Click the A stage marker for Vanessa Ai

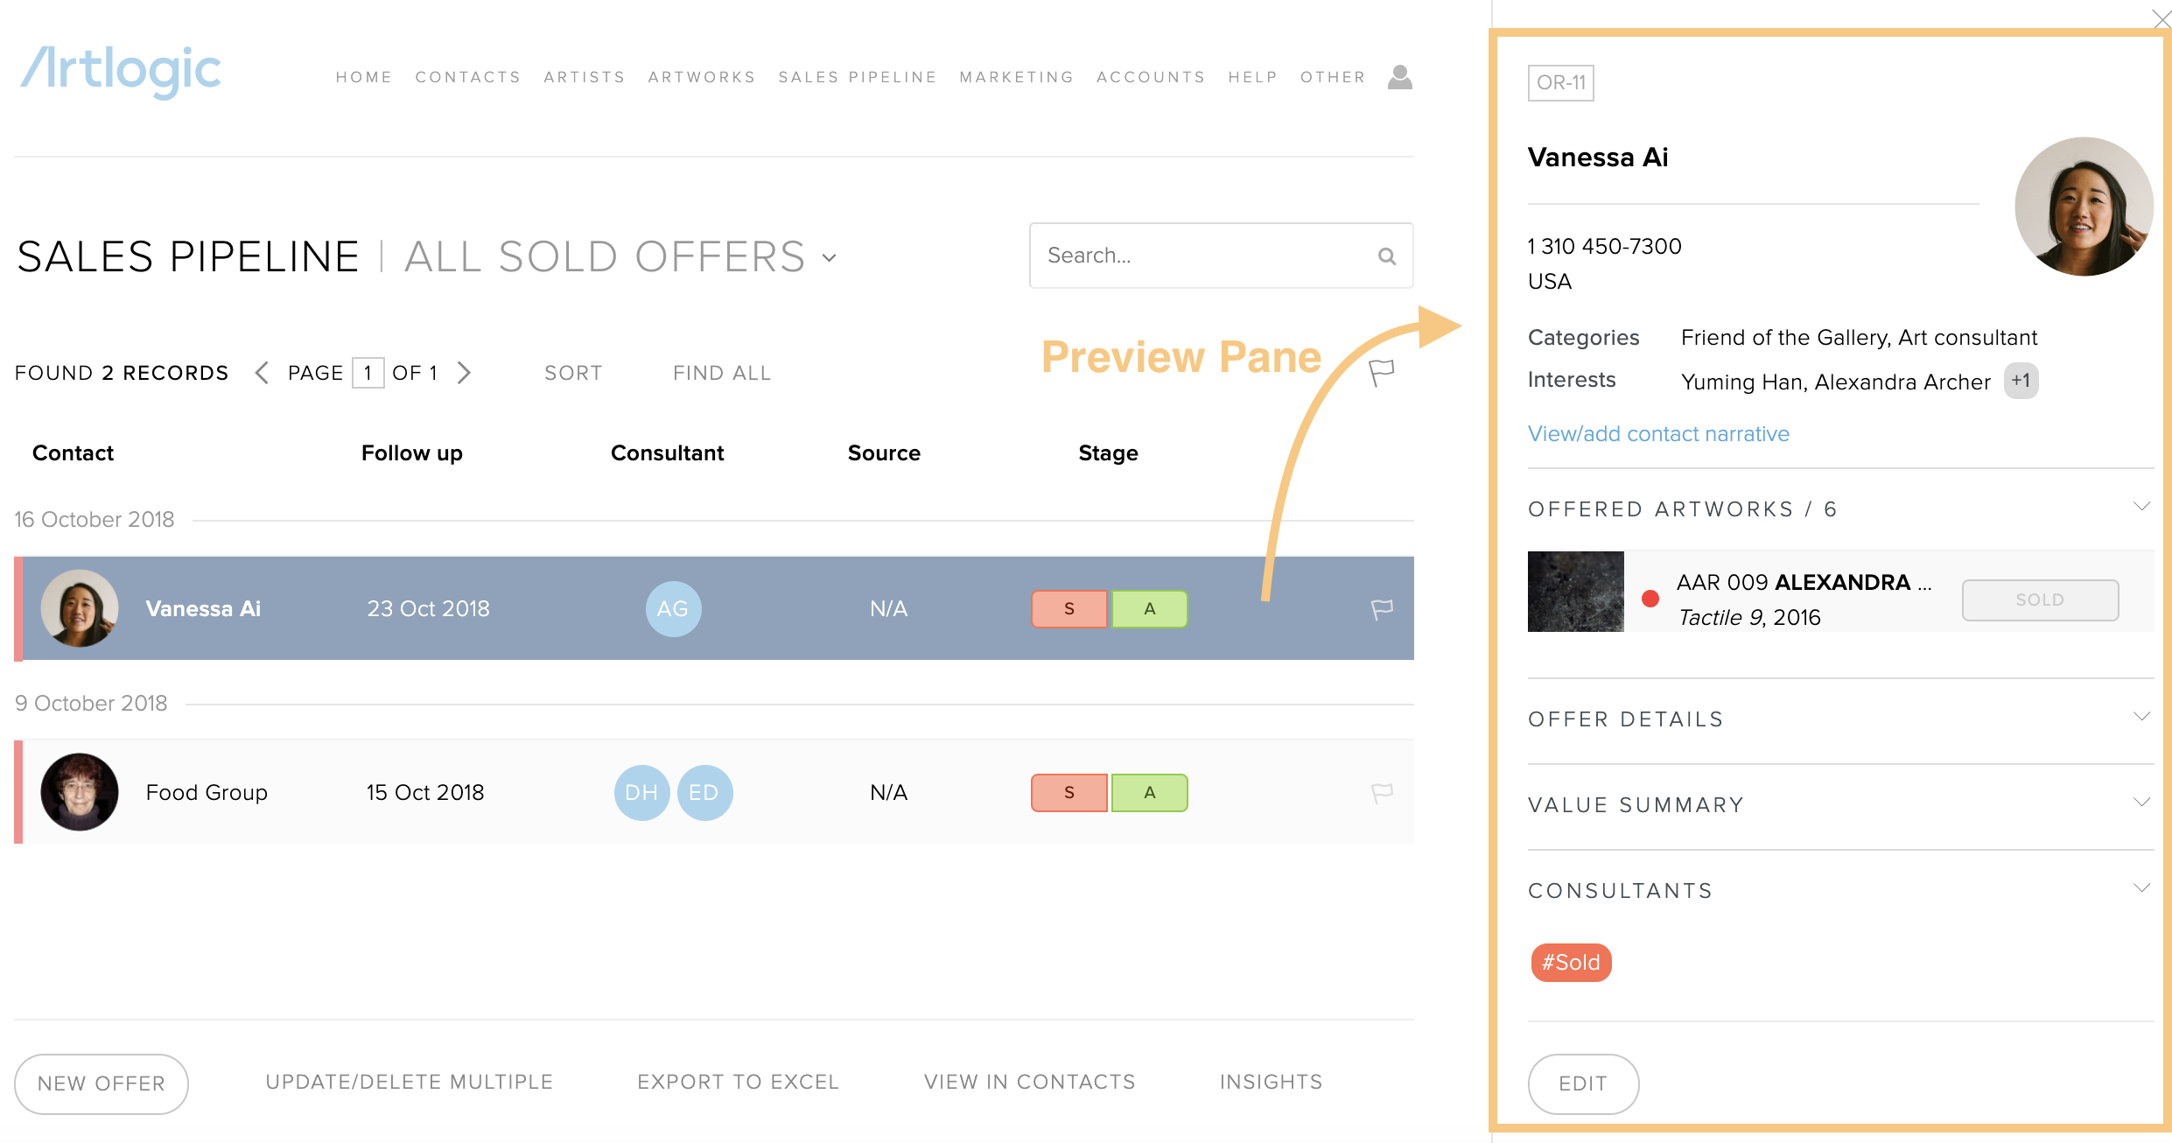[x=1150, y=609]
